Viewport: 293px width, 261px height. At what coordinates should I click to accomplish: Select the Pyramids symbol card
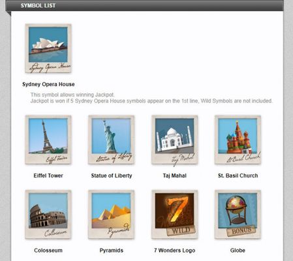(111, 215)
